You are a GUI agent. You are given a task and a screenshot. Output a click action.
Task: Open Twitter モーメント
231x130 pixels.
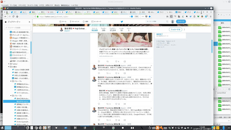(x=75, y=22)
